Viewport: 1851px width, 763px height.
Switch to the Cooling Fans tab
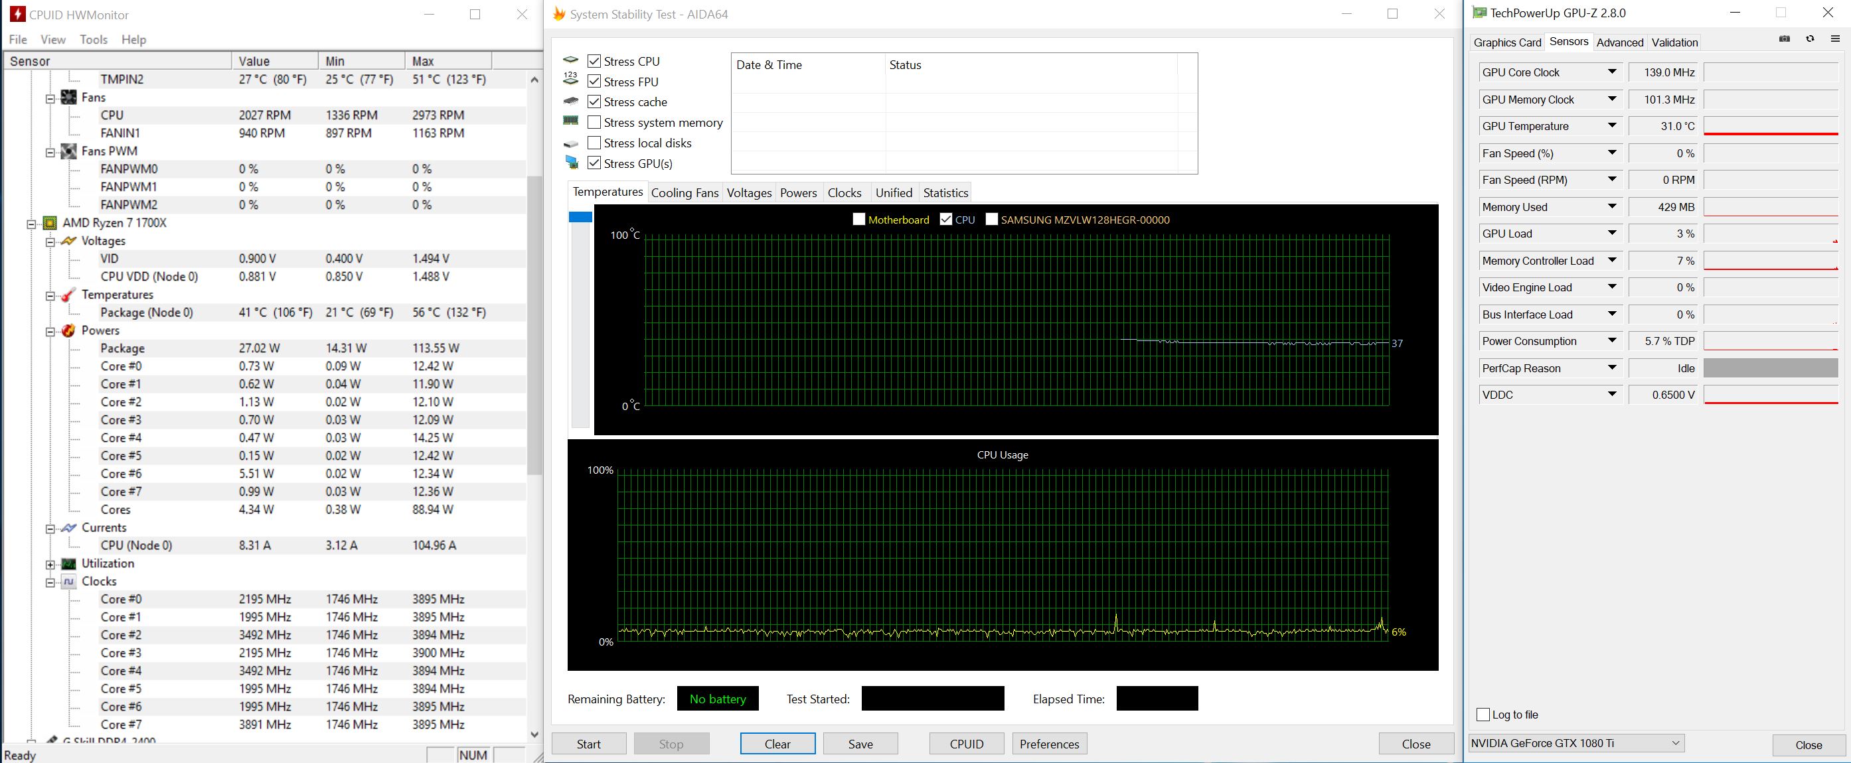pyautogui.click(x=684, y=193)
